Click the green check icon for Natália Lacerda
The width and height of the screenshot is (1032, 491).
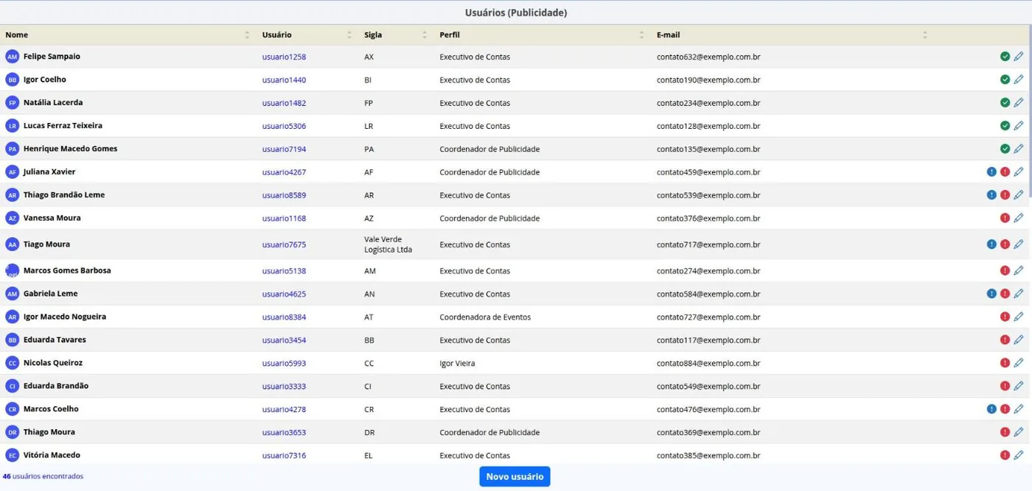(1005, 103)
